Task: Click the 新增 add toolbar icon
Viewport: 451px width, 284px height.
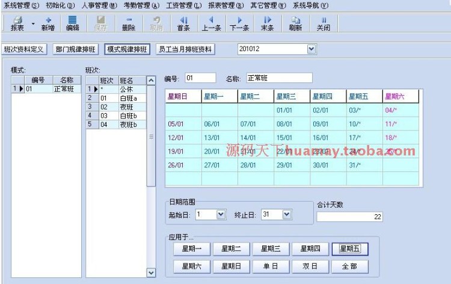Action: coord(48,23)
